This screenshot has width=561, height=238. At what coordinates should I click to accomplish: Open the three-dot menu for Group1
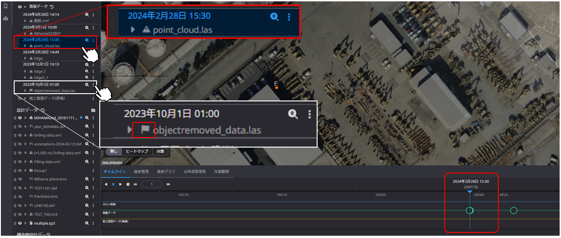pos(93,170)
